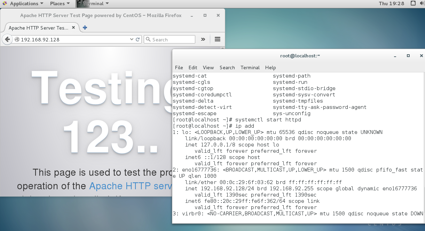Minimize the Firefox window
Image resolution: width=425 pixels, height=231 pixels.
192,15
